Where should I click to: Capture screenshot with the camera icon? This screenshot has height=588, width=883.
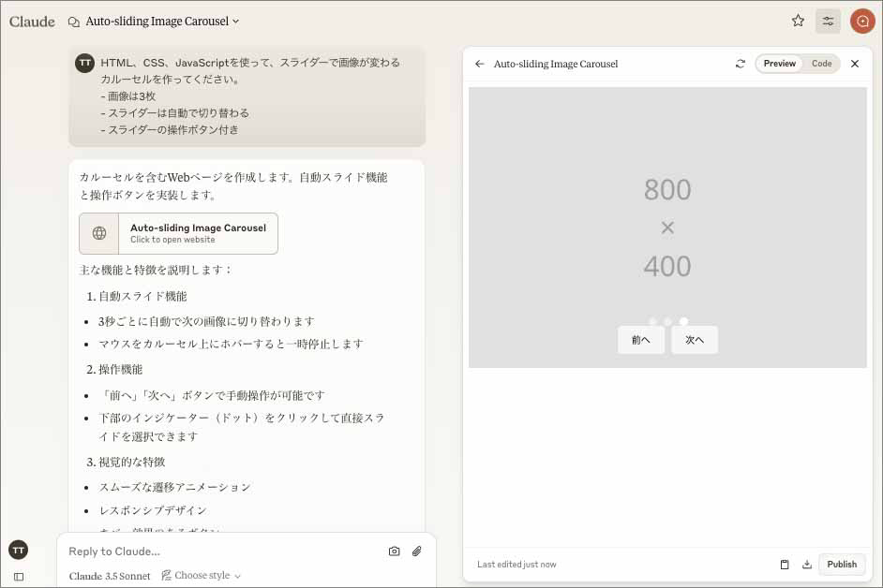pyautogui.click(x=394, y=551)
